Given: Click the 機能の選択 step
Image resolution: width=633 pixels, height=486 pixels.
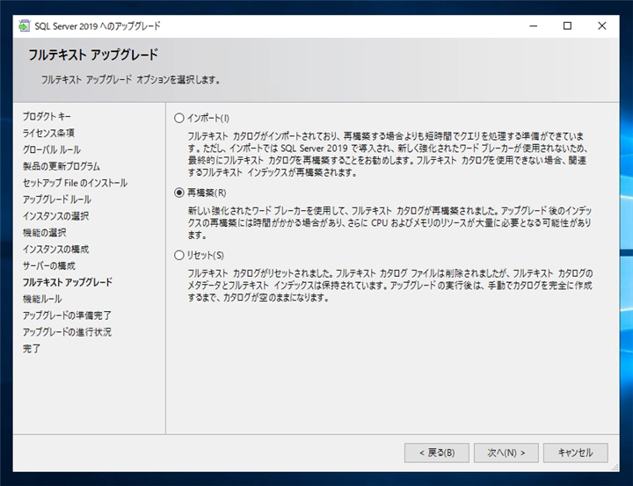Looking at the screenshot, I should [45, 233].
